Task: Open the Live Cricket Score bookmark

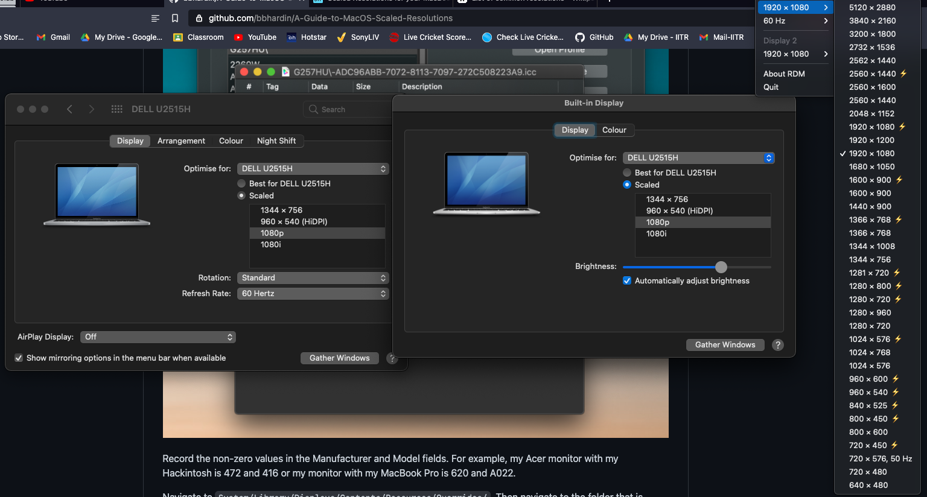Action: [x=430, y=37]
